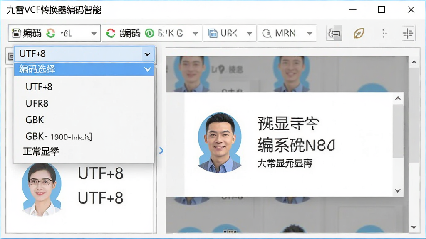Click the second 编码 toolbar label
426x239 pixels.
[x=130, y=33]
